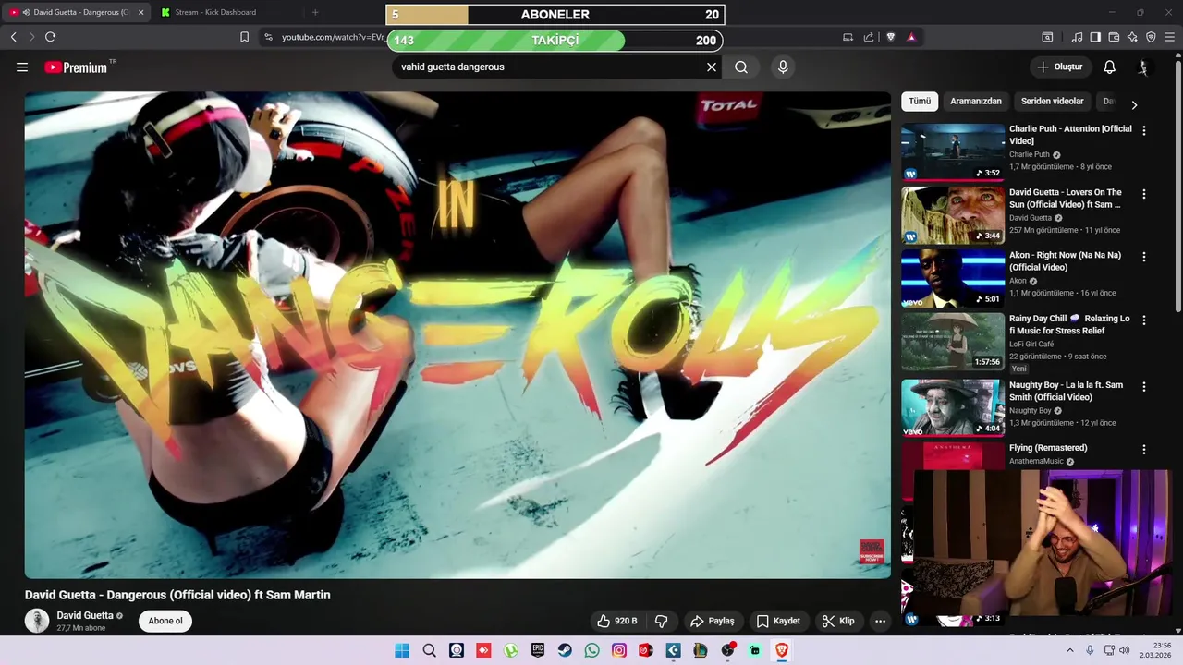
Task: Open Brave Rewards triangle icon
Action: tap(911, 37)
